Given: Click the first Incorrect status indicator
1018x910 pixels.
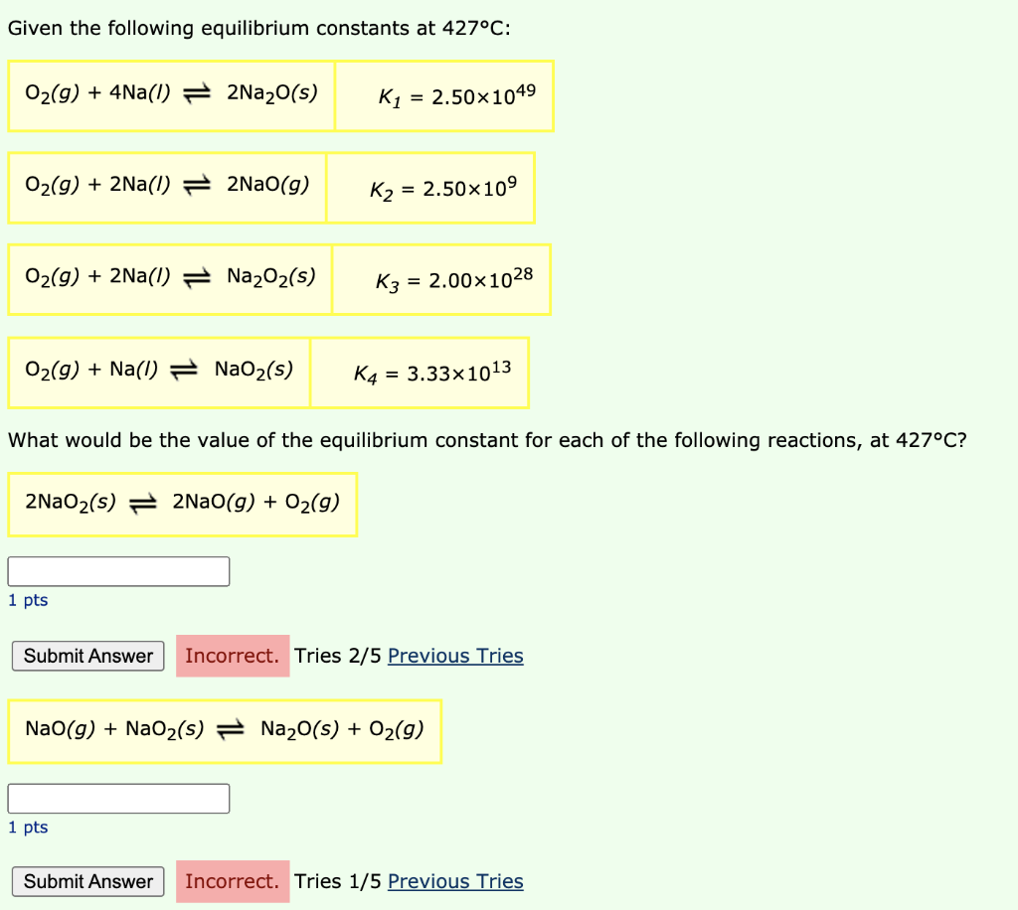Looking at the screenshot, I should pos(233,656).
